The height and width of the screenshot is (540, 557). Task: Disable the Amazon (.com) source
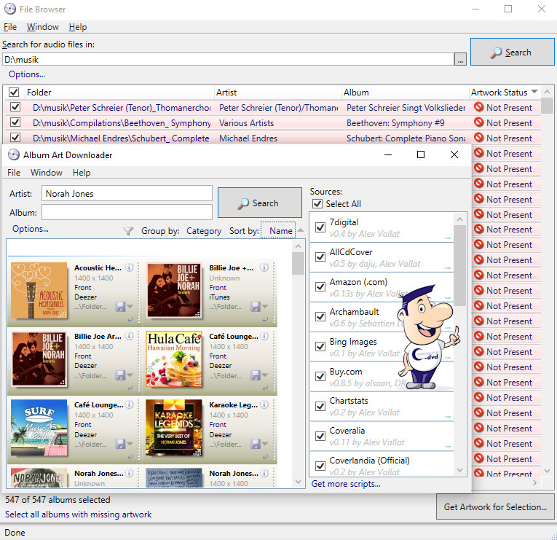click(320, 286)
